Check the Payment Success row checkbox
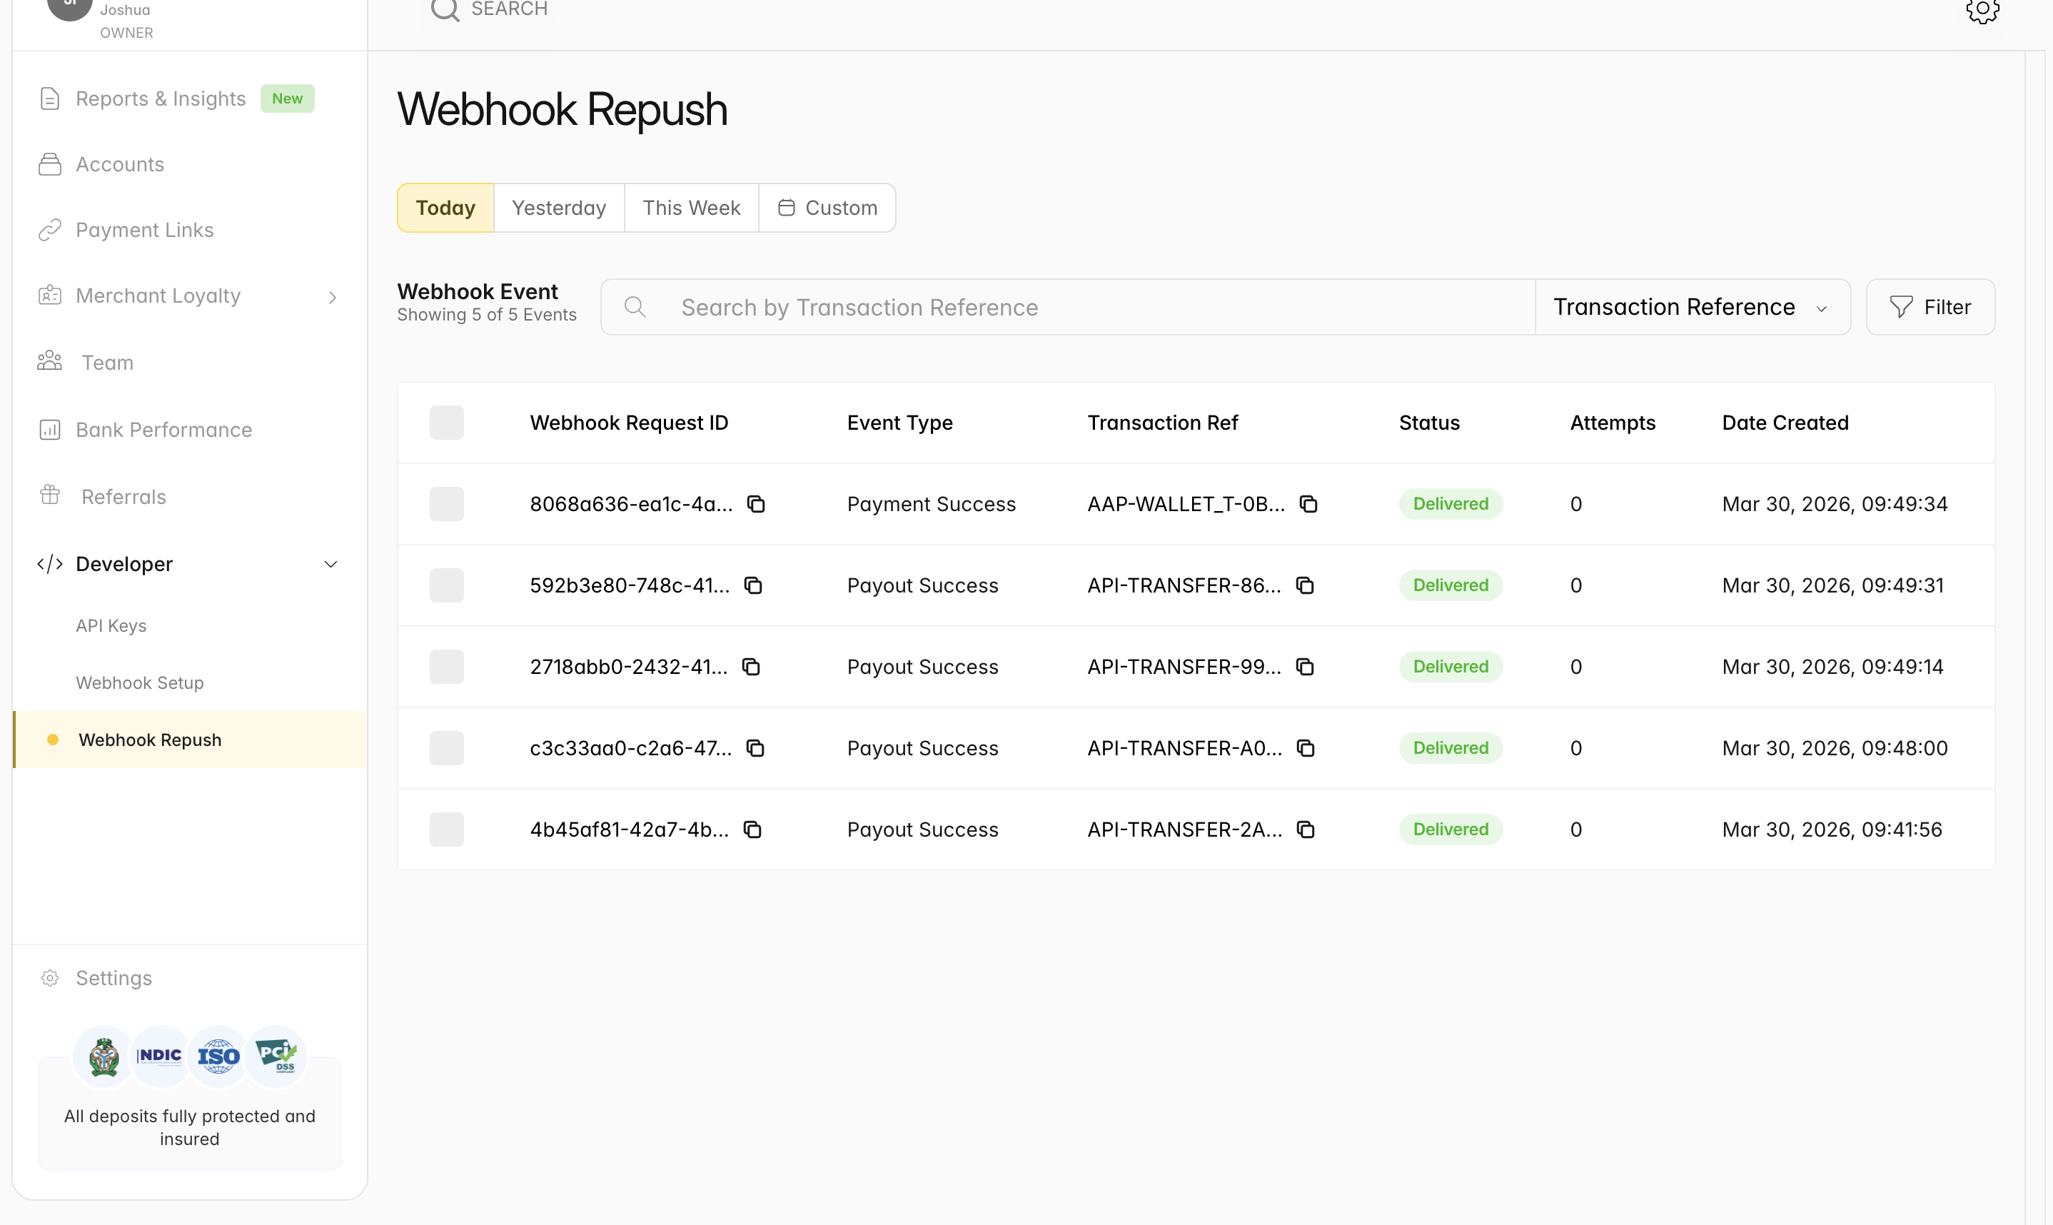Screen dimensions: 2053x1225 tap(446, 503)
